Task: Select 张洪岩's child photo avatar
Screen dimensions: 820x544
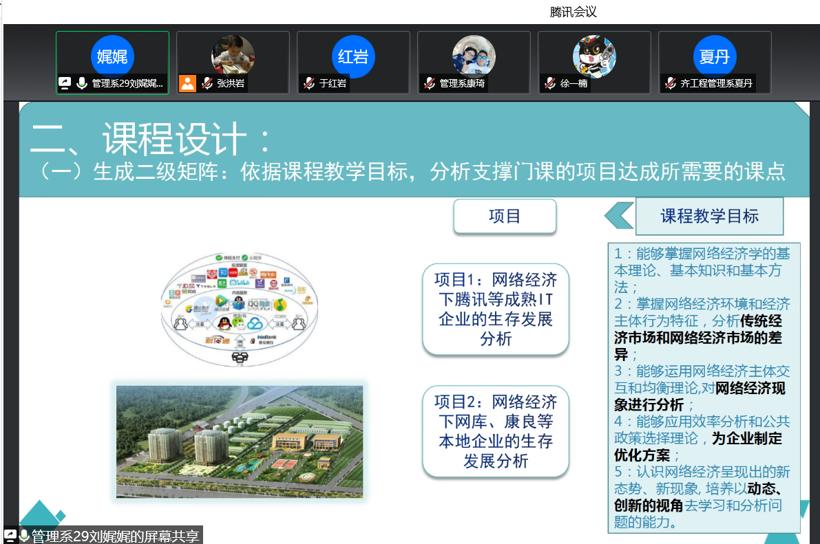Action: [x=233, y=55]
